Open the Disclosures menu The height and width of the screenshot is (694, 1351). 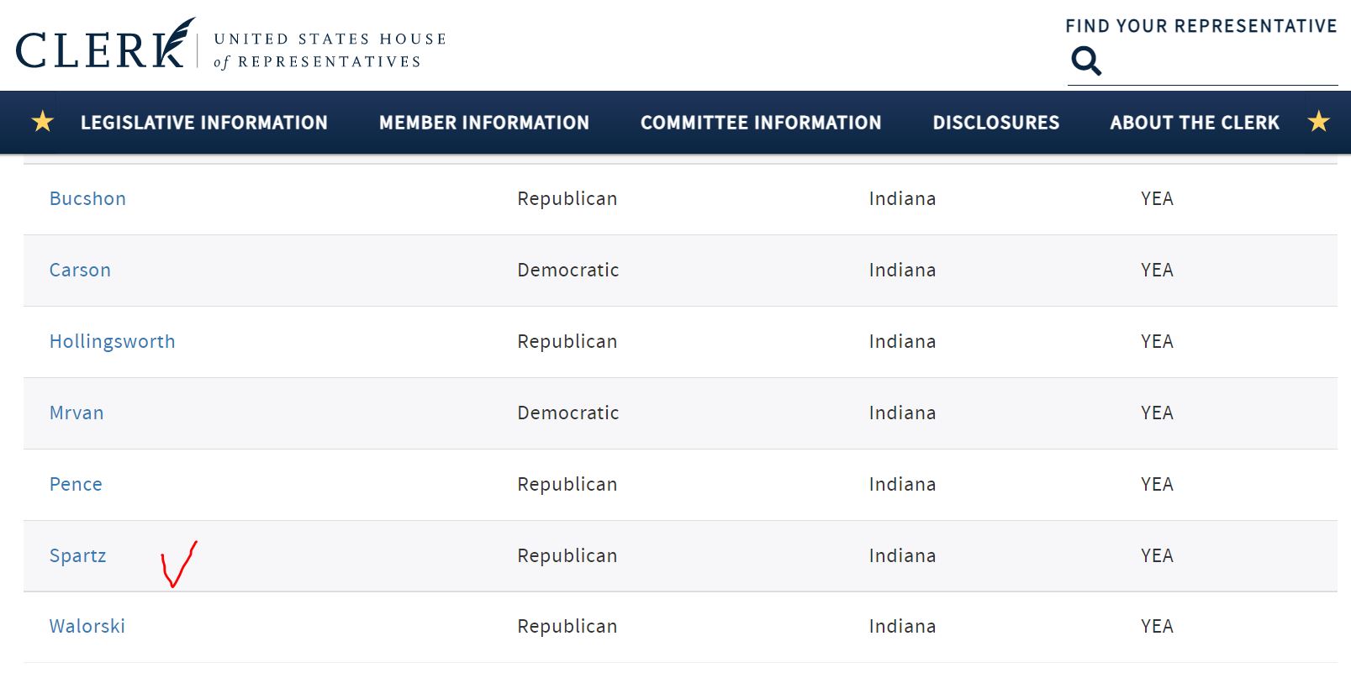[x=996, y=123]
